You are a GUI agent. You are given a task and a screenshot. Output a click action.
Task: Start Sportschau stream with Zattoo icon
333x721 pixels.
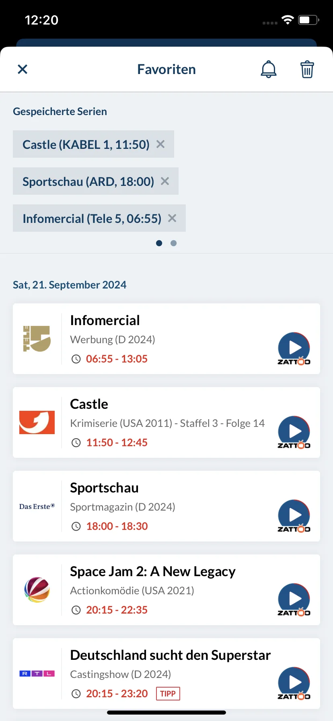(x=294, y=516)
